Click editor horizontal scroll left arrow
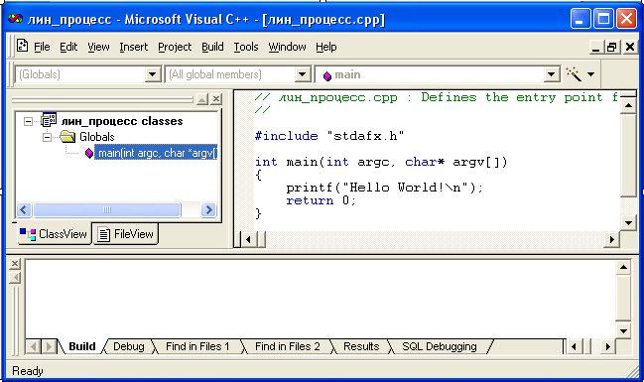The height and width of the screenshot is (382, 644). (x=248, y=239)
